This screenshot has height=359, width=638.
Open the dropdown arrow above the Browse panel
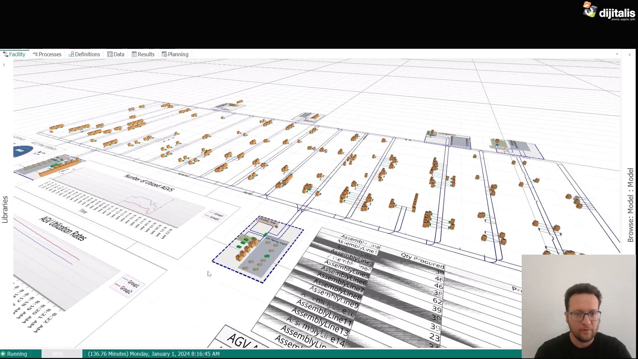pos(617,54)
